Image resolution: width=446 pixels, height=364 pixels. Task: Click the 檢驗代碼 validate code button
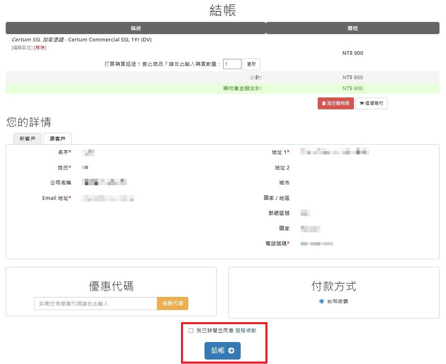point(172,303)
